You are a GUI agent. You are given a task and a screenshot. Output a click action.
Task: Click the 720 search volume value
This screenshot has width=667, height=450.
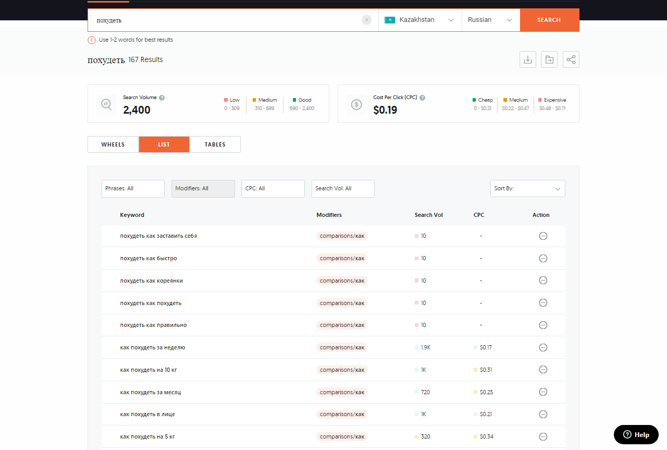pos(425,392)
